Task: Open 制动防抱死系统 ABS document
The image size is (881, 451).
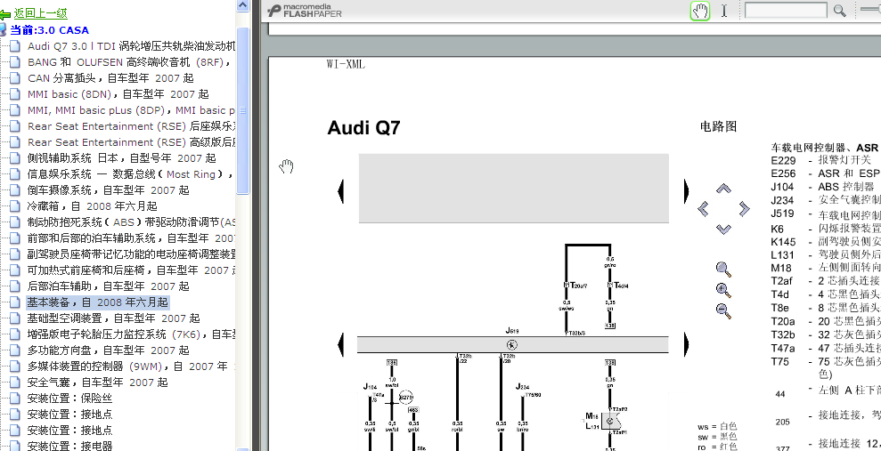Action: click(x=132, y=222)
